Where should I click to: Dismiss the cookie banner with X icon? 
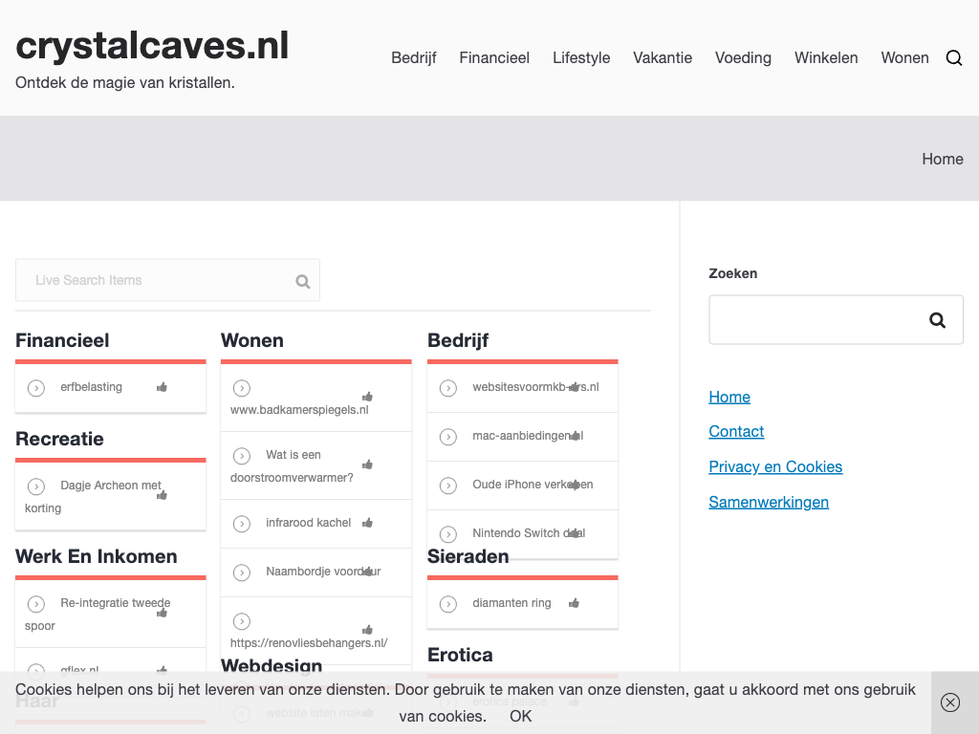click(949, 702)
